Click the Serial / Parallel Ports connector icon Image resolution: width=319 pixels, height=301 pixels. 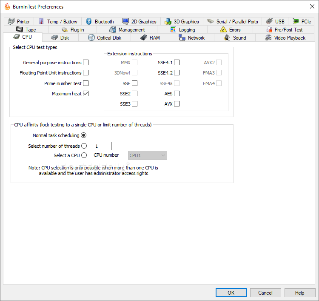pyautogui.click(x=211, y=21)
